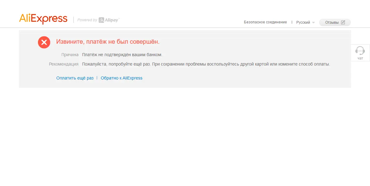The height and width of the screenshot is (186, 370).
Task: Open the chat headset icon
Action: (360, 50)
